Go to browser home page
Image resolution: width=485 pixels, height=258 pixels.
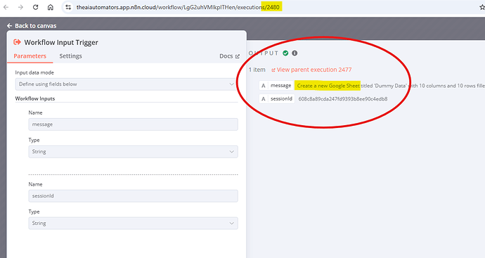[x=51, y=7]
